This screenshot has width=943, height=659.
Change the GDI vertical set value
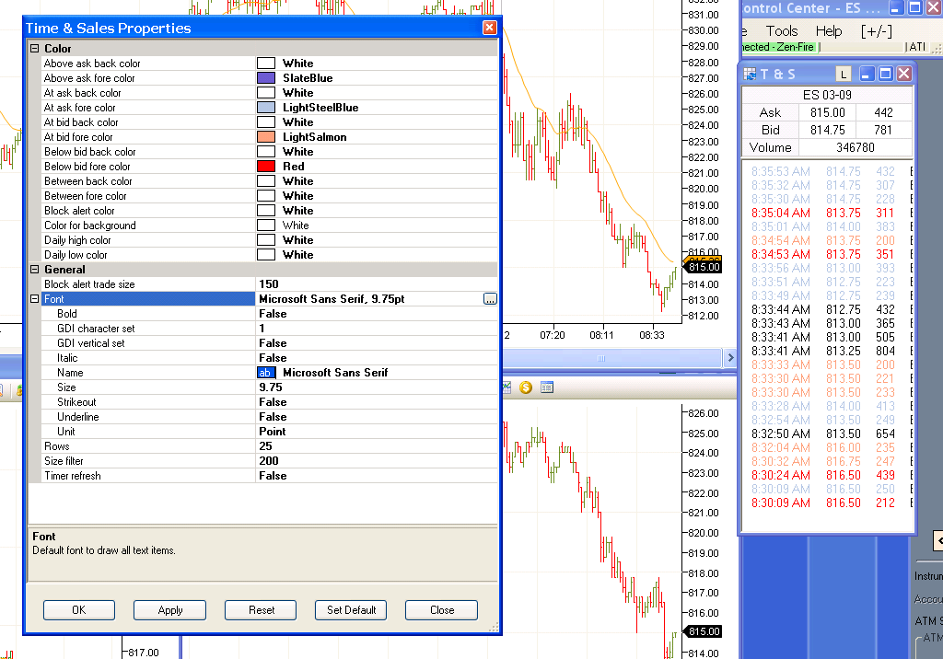coord(377,343)
